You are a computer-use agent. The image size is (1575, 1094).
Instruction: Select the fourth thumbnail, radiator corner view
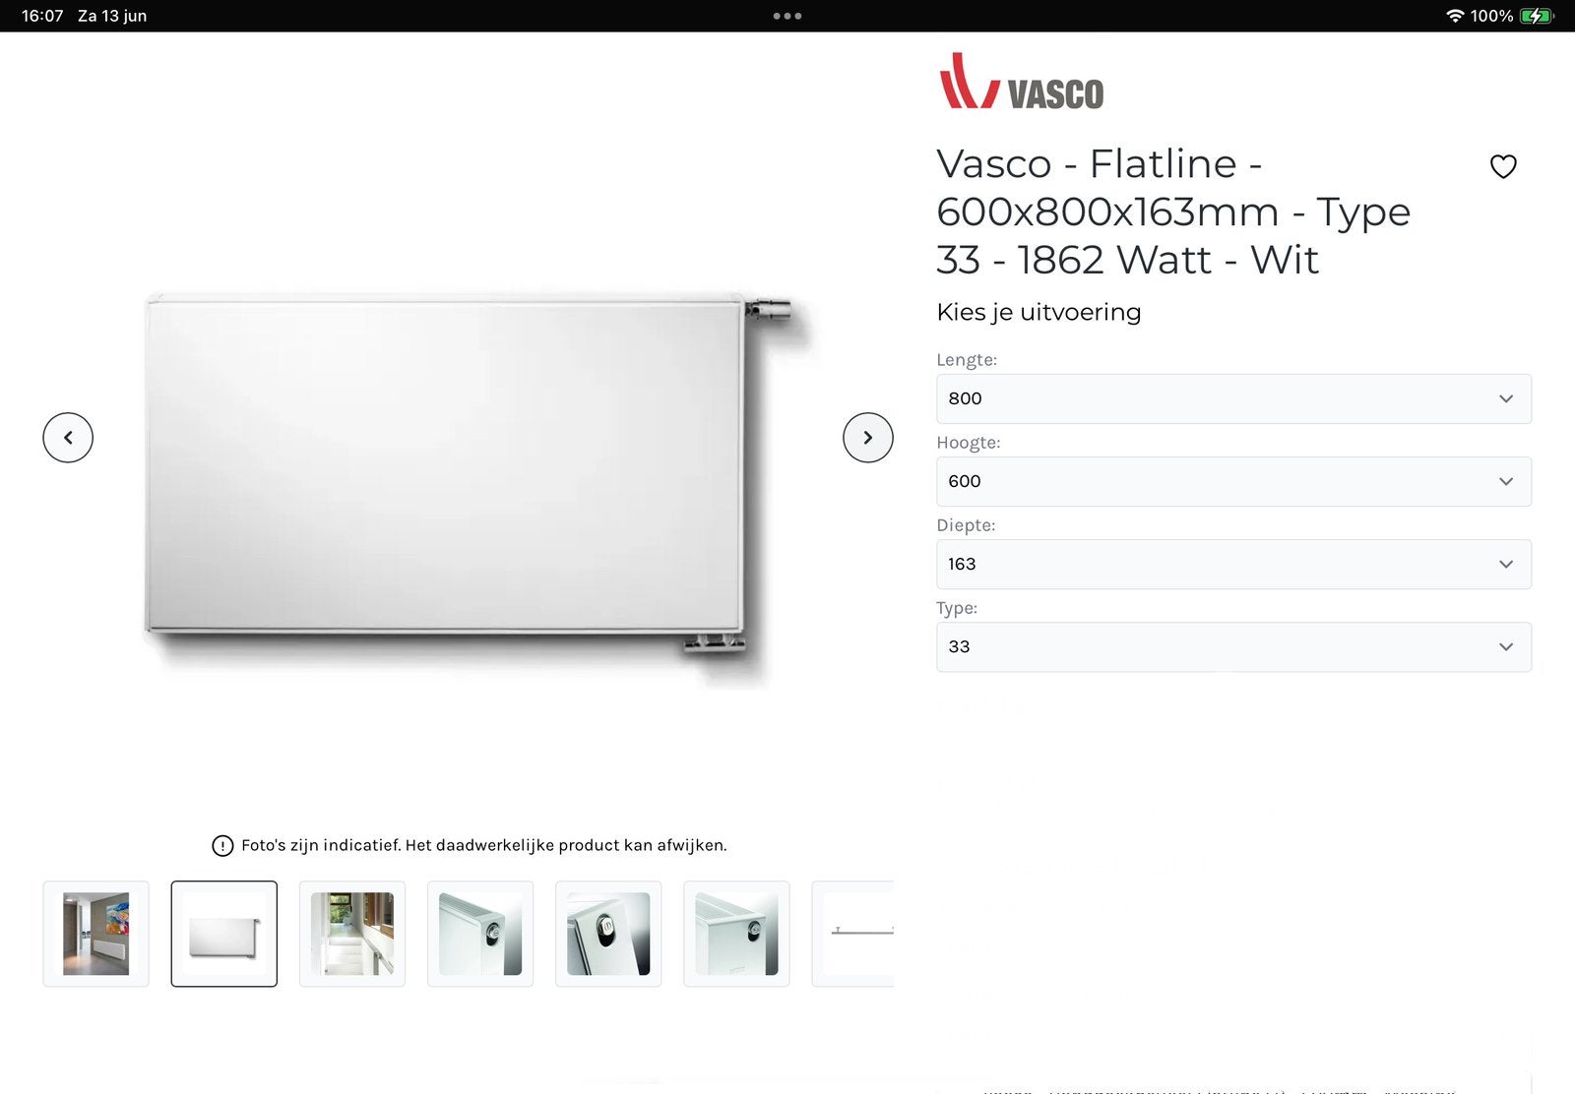(480, 934)
